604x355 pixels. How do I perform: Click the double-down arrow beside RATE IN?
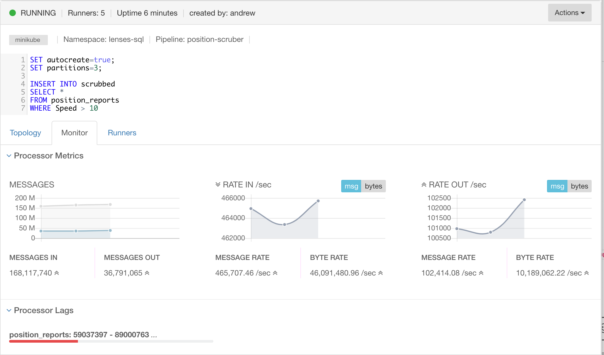pos(218,184)
